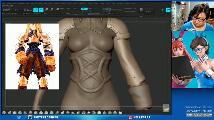
Task: Click the 3DZIMMERMAN FOLLOW entry
Action: [x=198, y=107]
